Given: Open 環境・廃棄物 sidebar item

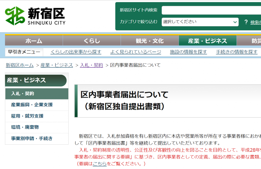Looking at the screenshot, I should click(x=25, y=127).
